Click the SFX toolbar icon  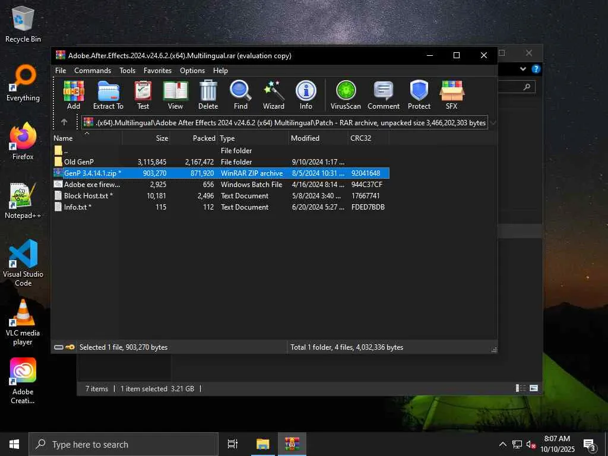452,95
